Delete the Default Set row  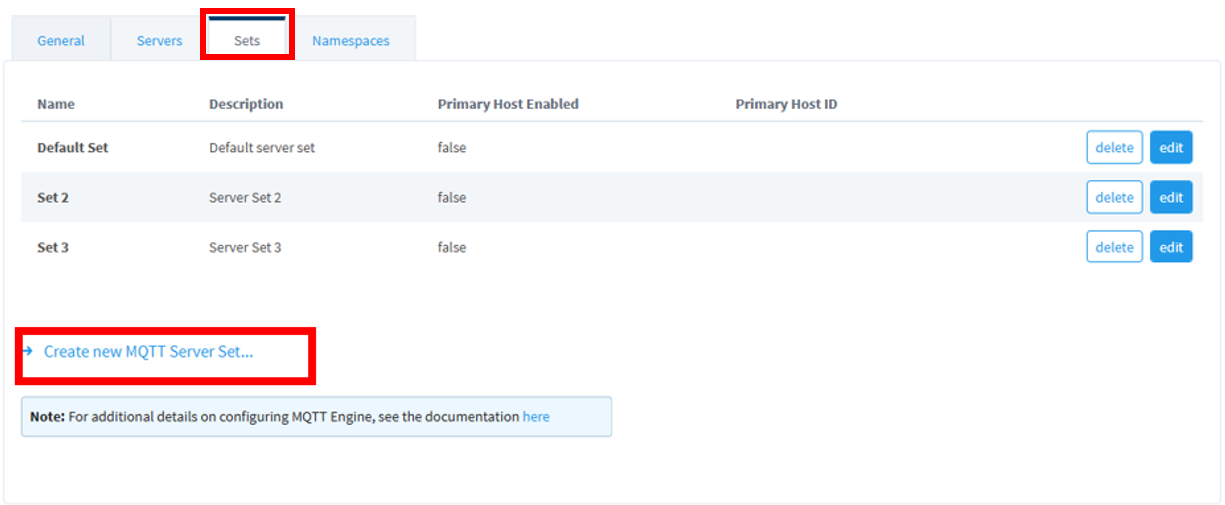(1114, 147)
